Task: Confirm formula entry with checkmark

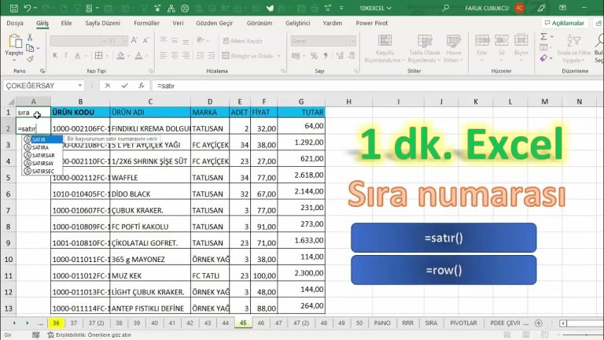Action: (124, 86)
